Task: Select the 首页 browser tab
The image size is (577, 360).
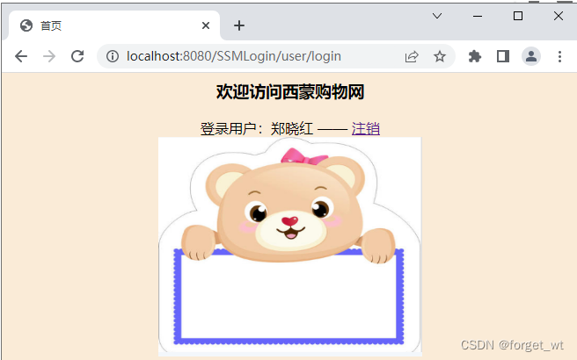Action: click(114, 25)
